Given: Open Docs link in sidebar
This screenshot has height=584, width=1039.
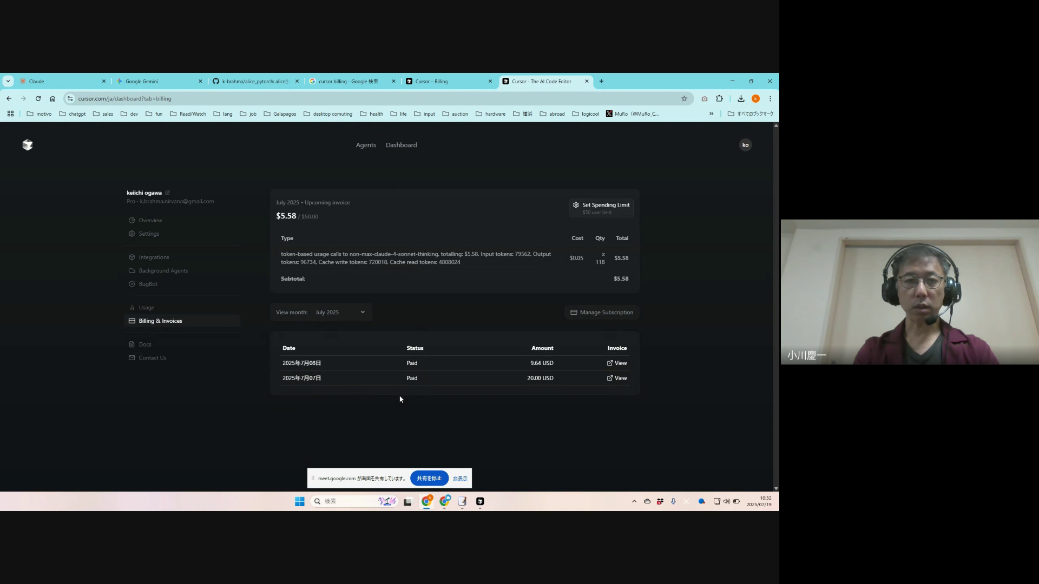Looking at the screenshot, I should point(144,344).
